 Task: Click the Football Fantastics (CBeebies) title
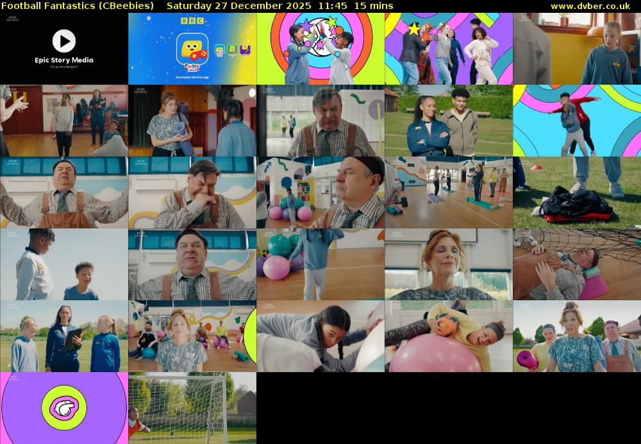[78, 6]
